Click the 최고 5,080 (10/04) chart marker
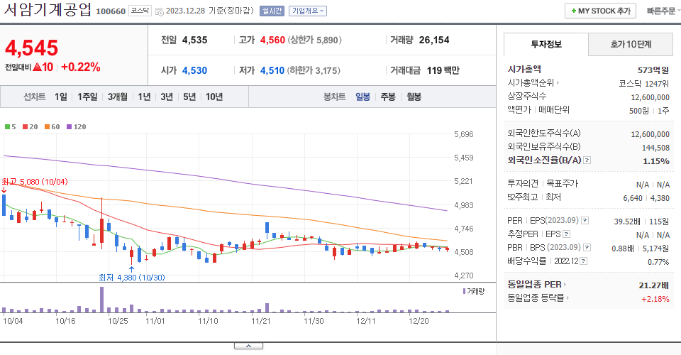 35,182
